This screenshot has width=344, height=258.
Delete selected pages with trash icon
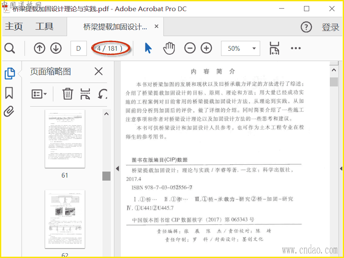pos(68,94)
